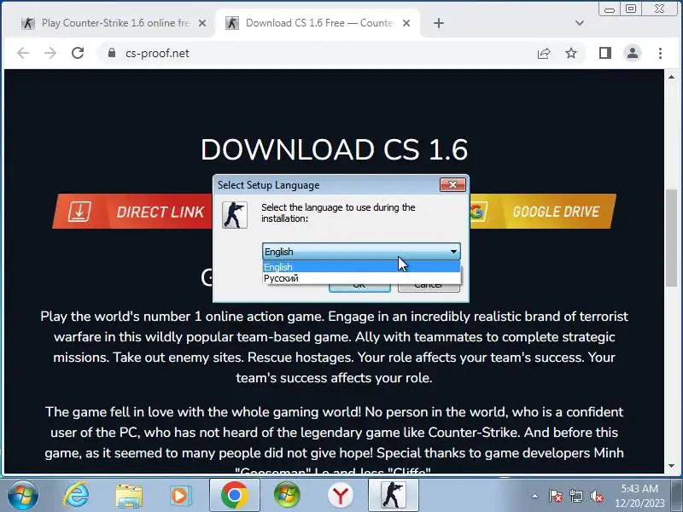Viewport: 683px width, 512px height.
Task: Click the Counter-Strike soldier icon in setup dialog
Action: point(235,215)
